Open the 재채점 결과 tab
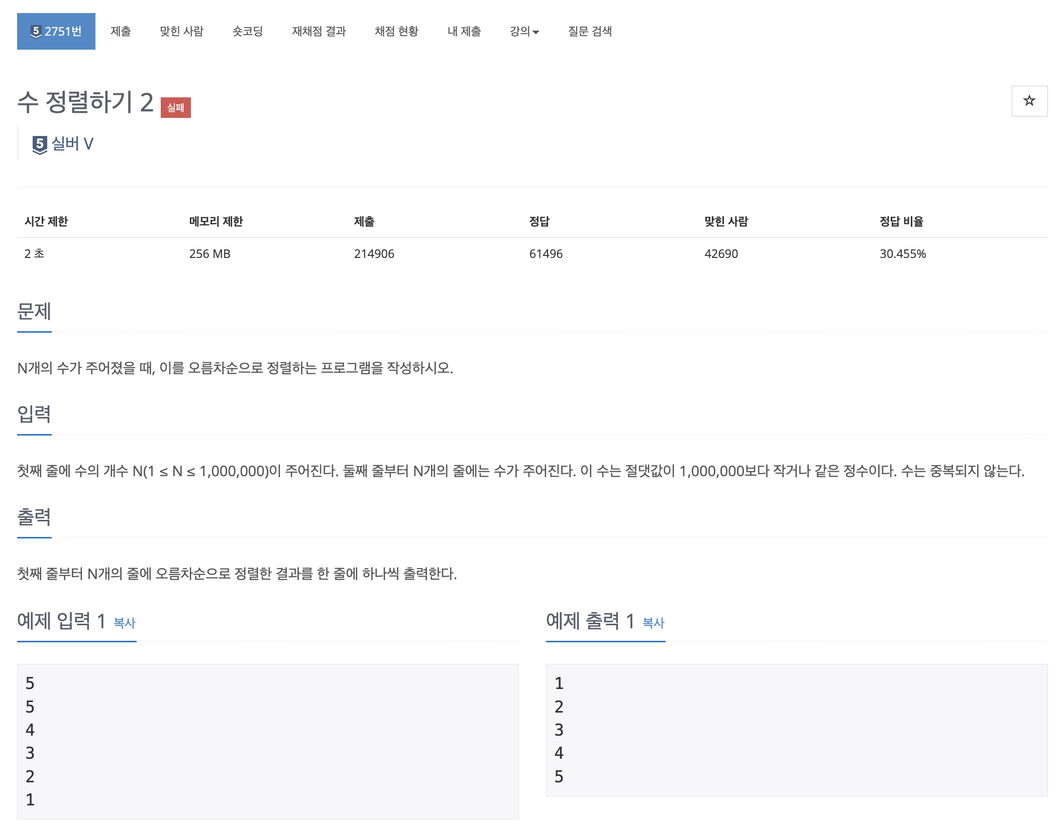The width and height of the screenshot is (1062, 832). pyautogui.click(x=319, y=31)
